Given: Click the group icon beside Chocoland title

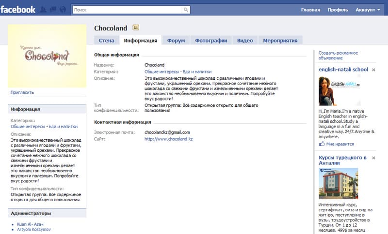Looking at the screenshot, I should pos(136,28).
